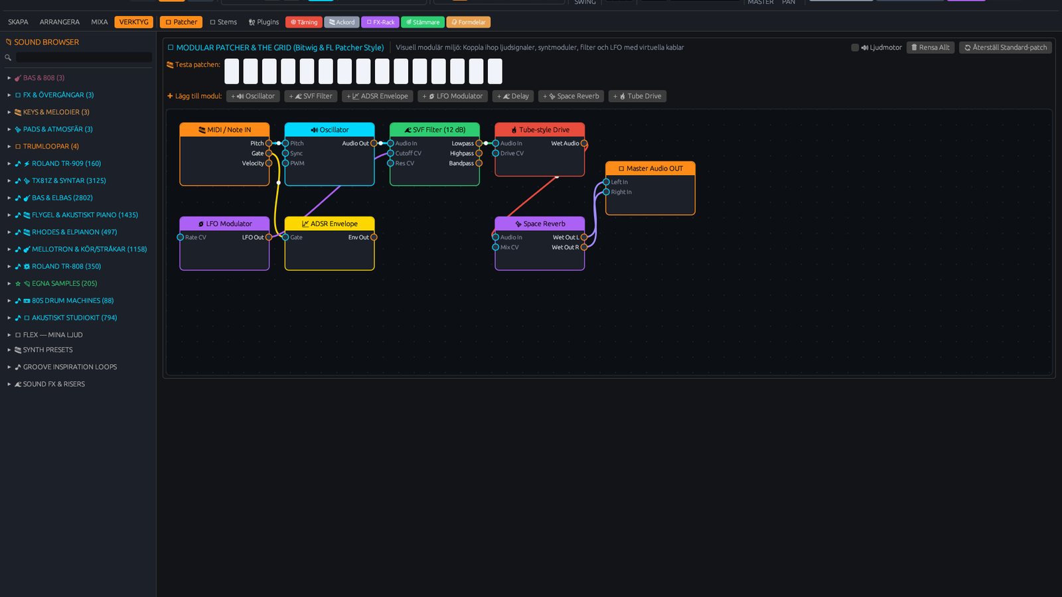
Task: Focus the Sound Browser search field
Action: (84, 58)
